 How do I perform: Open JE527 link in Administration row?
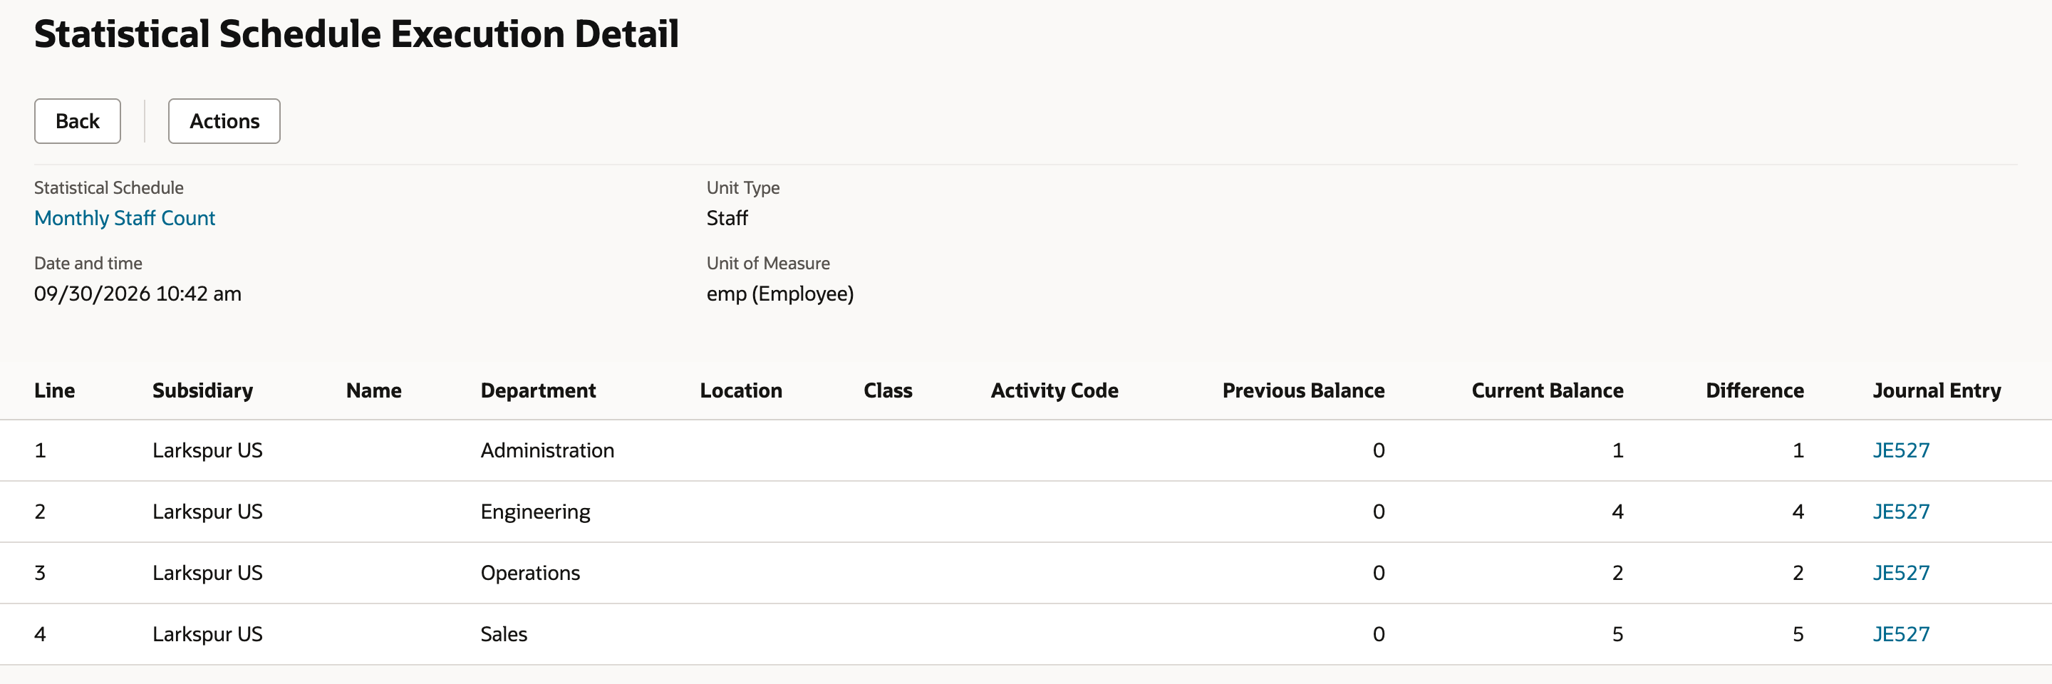(1901, 451)
